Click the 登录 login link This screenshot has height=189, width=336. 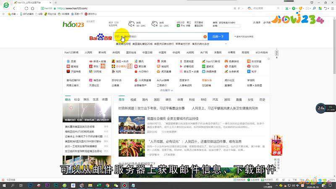[x=257, y=23]
